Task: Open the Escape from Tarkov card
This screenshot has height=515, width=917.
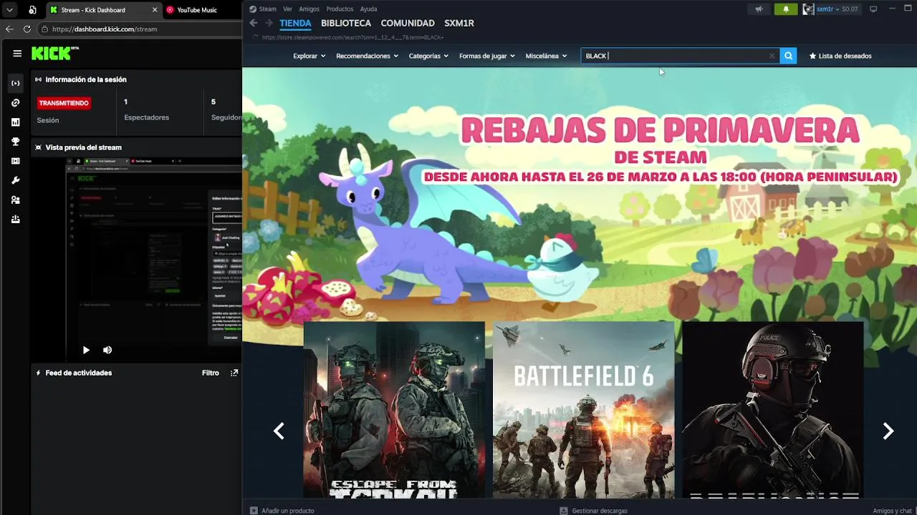Action: (x=394, y=410)
